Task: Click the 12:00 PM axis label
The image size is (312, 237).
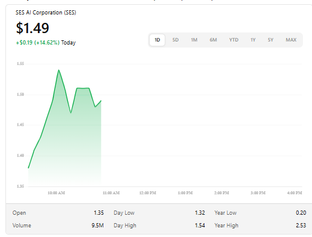Action: coord(148,193)
